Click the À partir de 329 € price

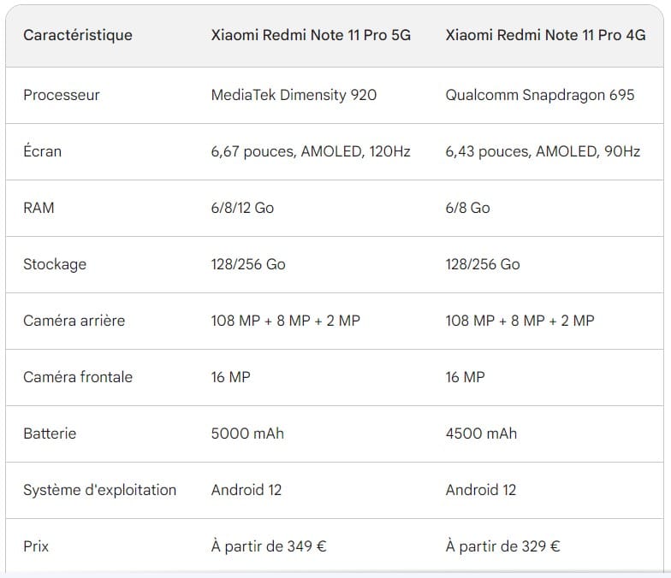pyautogui.click(x=503, y=546)
